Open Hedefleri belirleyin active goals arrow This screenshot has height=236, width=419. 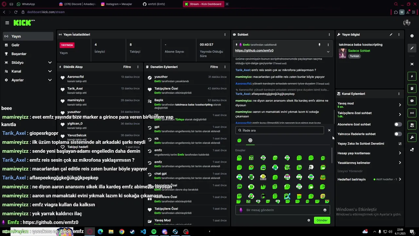tap(400, 179)
